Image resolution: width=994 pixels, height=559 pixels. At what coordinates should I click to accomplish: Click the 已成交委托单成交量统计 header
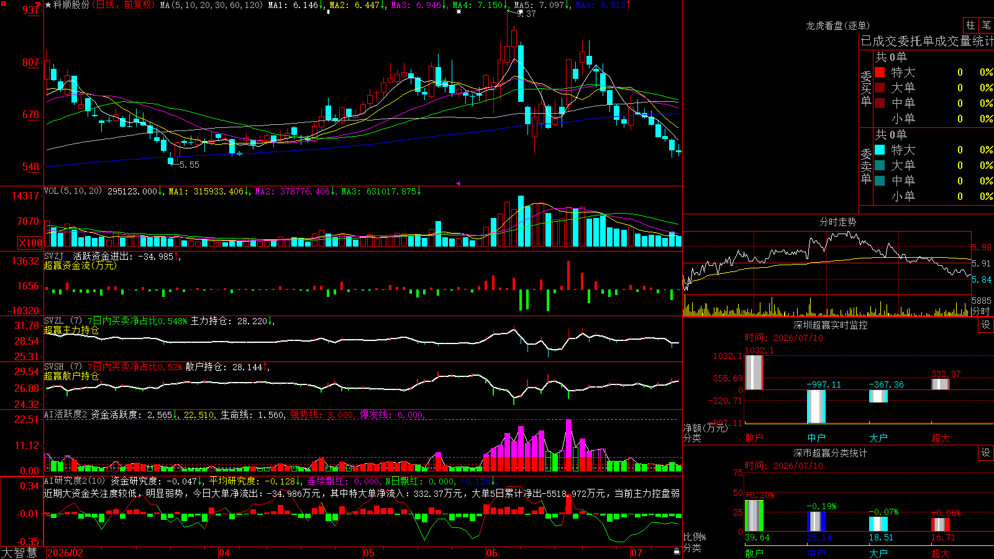[x=927, y=41]
